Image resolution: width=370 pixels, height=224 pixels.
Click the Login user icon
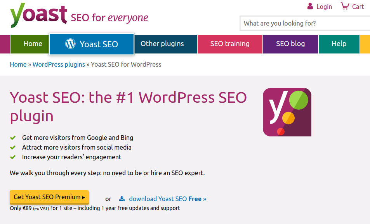pyautogui.click(x=310, y=6)
